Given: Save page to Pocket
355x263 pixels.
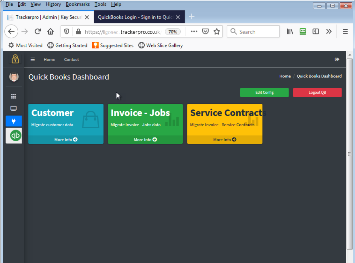Looking at the screenshot, I should coord(205,31).
